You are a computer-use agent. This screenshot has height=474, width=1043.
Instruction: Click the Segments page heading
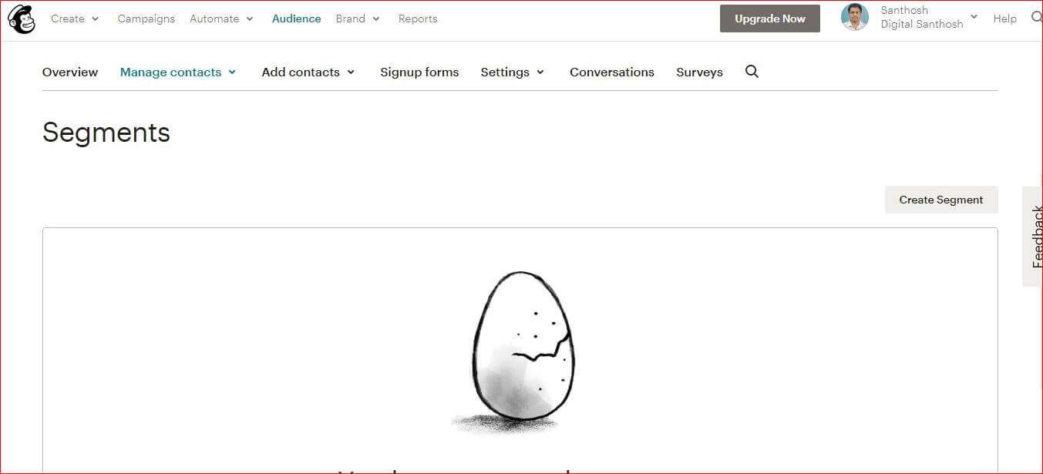point(106,133)
